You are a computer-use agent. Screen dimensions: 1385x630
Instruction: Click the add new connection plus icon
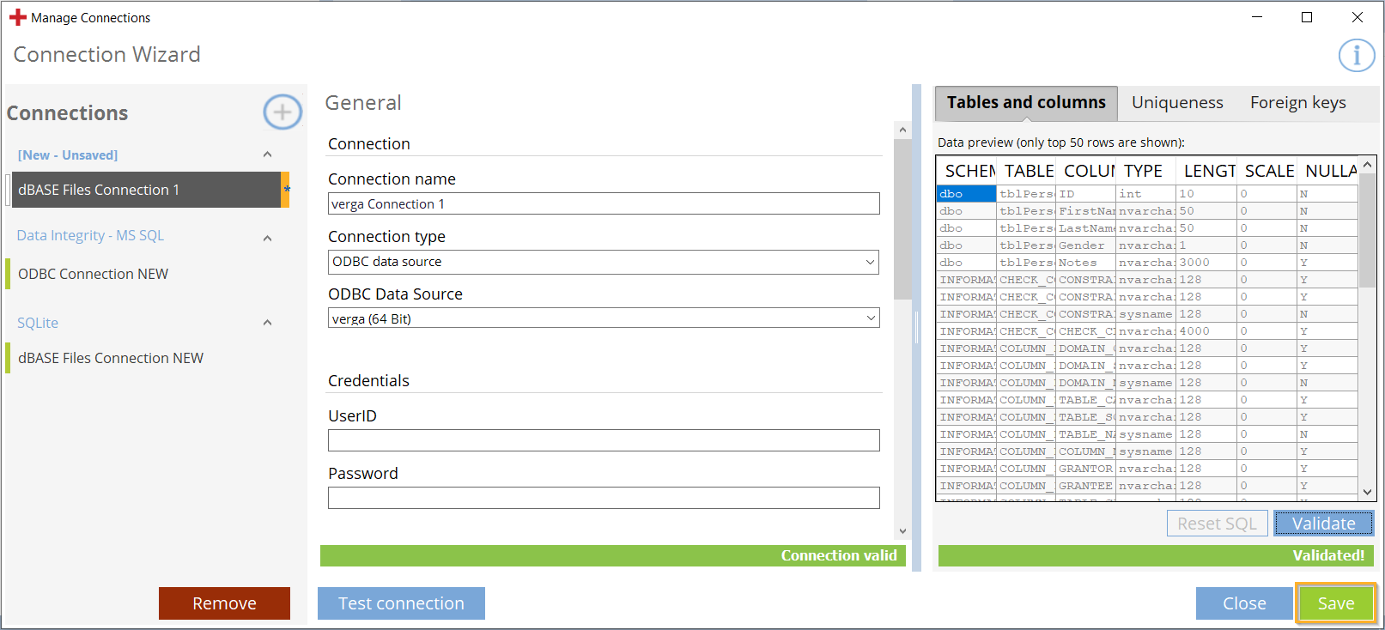pyautogui.click(x=282, y=112)
